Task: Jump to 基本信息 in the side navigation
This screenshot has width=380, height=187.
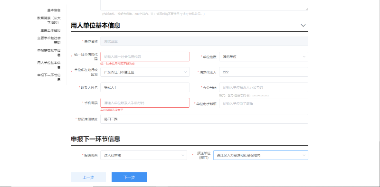Action: click(54, 10)
